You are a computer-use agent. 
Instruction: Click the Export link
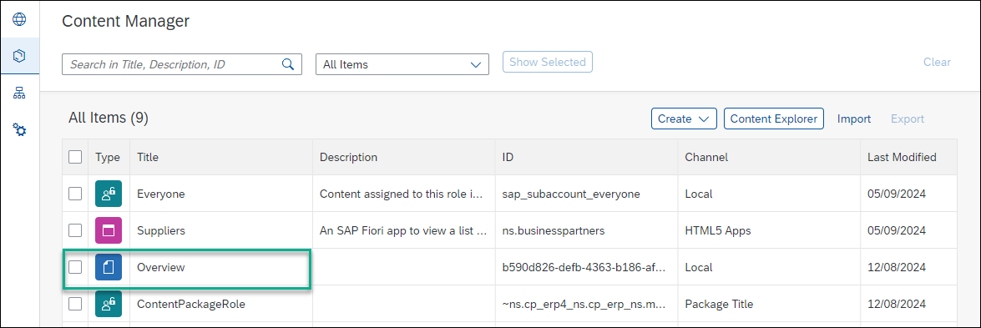pos(908,119)
